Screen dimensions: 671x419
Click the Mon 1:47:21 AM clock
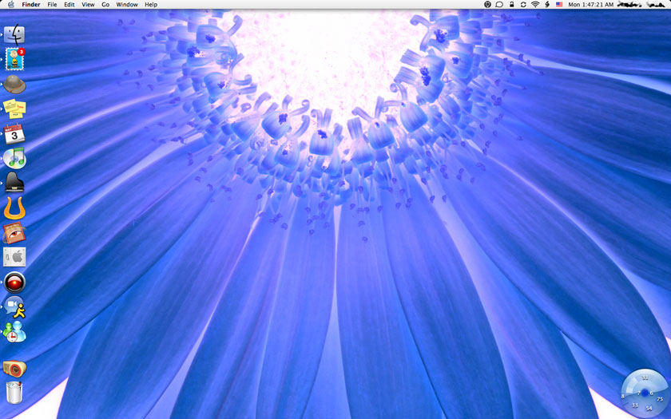tap(591, 4)
